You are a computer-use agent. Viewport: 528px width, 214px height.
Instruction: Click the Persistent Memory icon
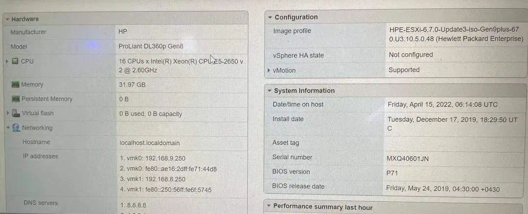coord(15,99)
